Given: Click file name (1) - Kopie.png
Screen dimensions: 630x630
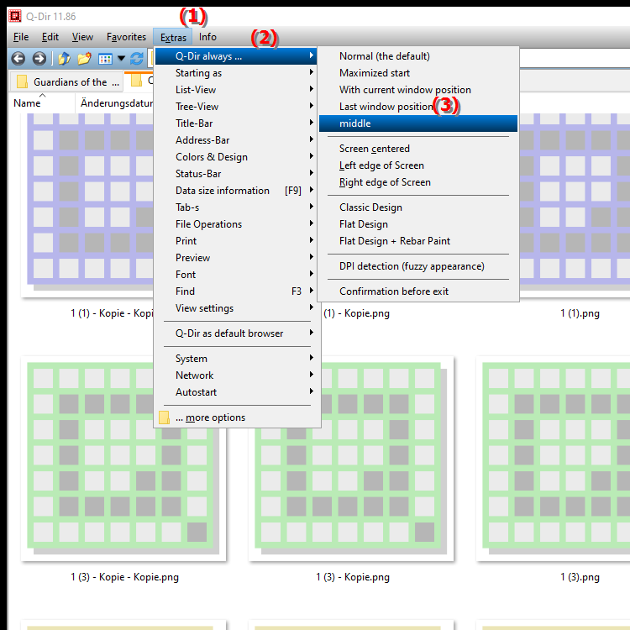Looking at the screenshot, I should click(356, 313).
